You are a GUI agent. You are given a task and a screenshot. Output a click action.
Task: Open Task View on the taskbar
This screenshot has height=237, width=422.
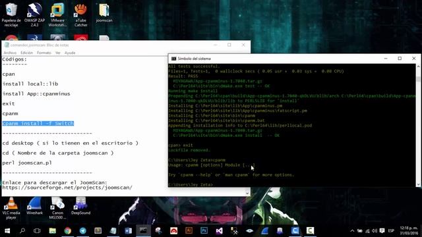(x=37, y=230)
